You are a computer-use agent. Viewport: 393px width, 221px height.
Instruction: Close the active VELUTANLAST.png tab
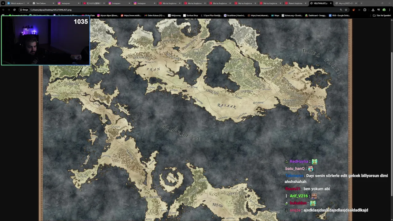pos(331,3)
